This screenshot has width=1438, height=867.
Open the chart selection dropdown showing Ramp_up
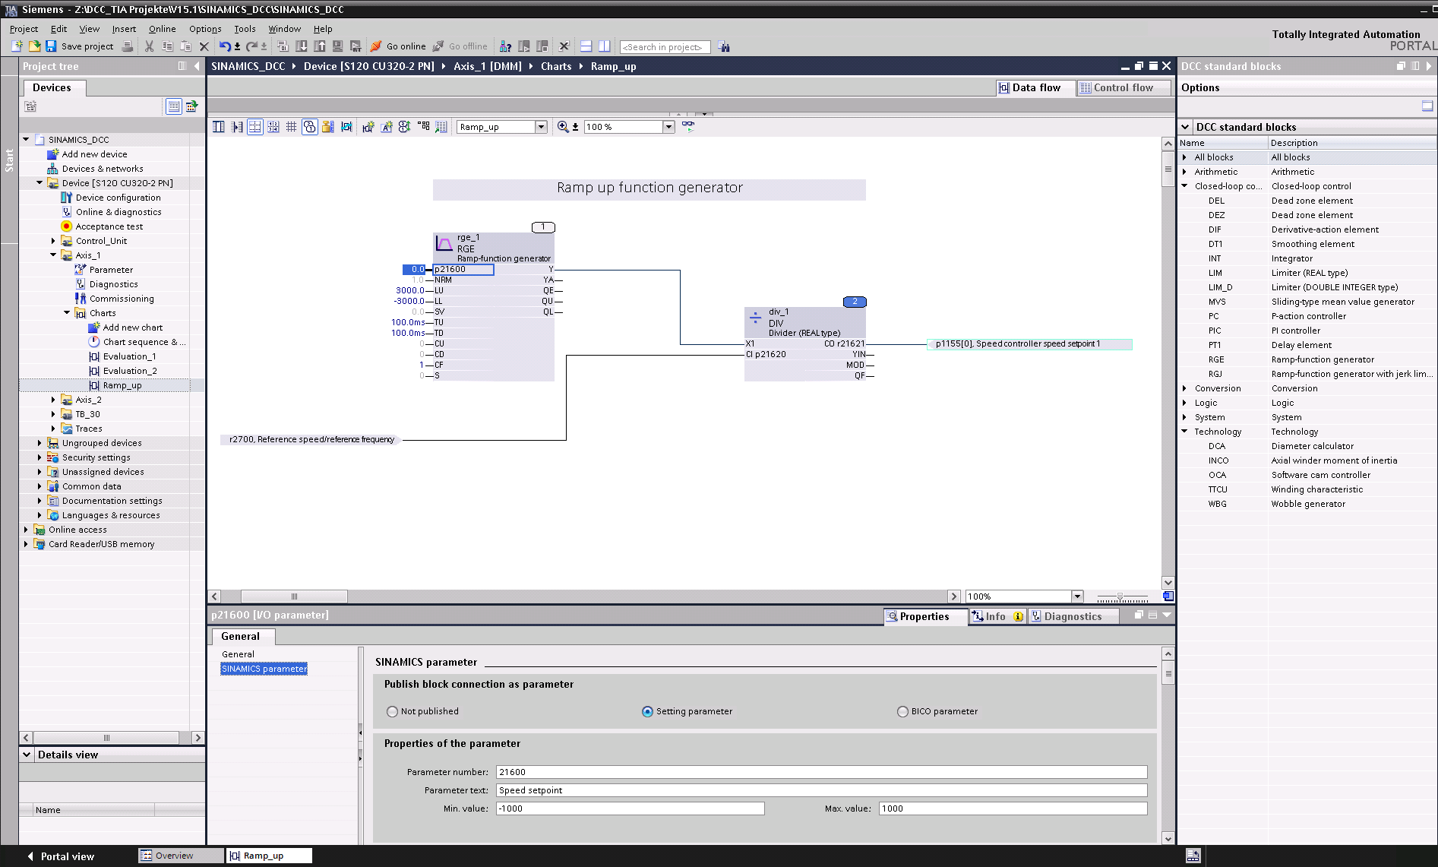541,126
